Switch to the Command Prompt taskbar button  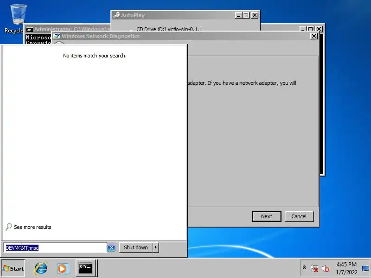pyautogui.click(x=86, y=268)
